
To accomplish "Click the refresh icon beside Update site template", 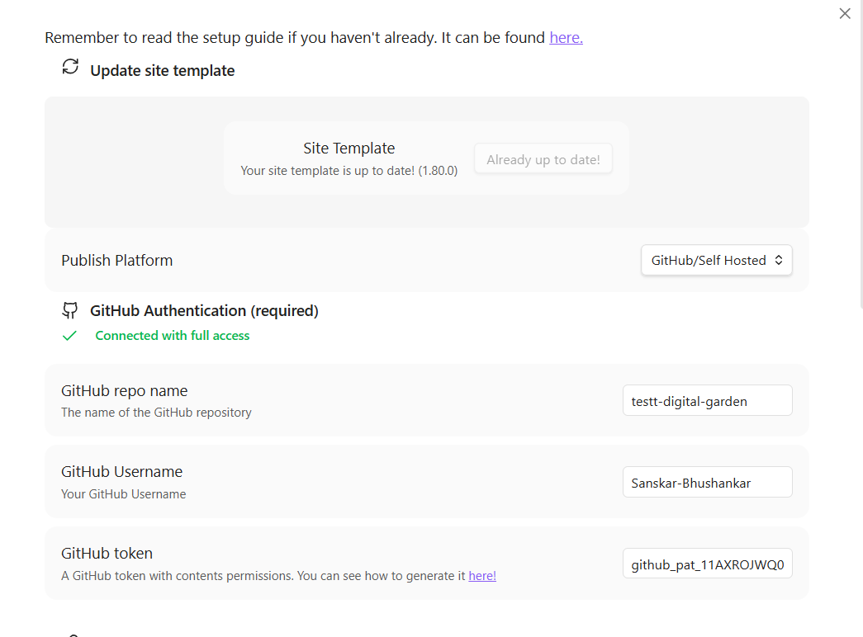I will point(70,67).
